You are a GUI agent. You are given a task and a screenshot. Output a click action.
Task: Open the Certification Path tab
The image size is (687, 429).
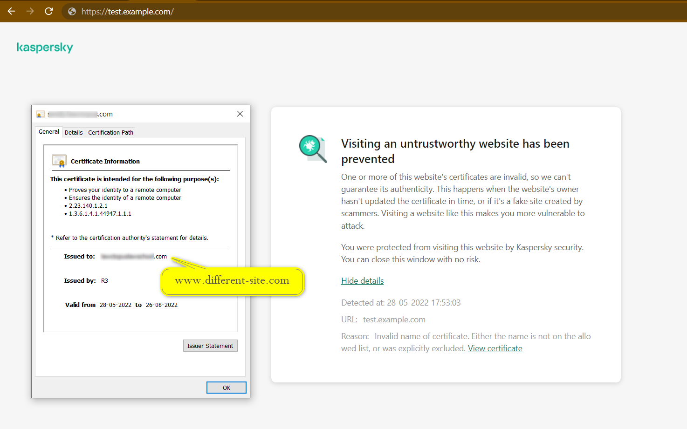[110, 133]
